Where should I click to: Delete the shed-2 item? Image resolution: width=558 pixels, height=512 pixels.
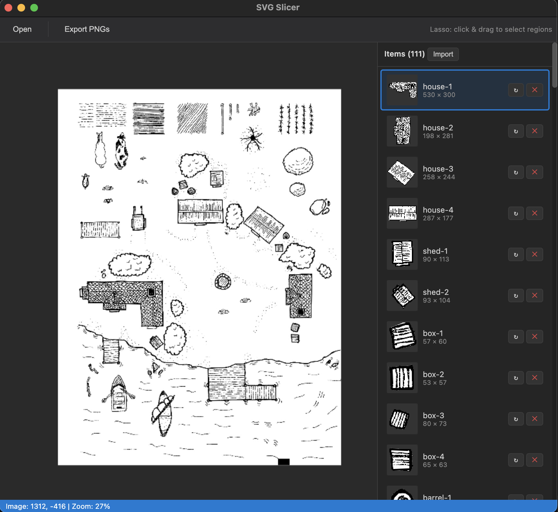(x=535, y=296)
